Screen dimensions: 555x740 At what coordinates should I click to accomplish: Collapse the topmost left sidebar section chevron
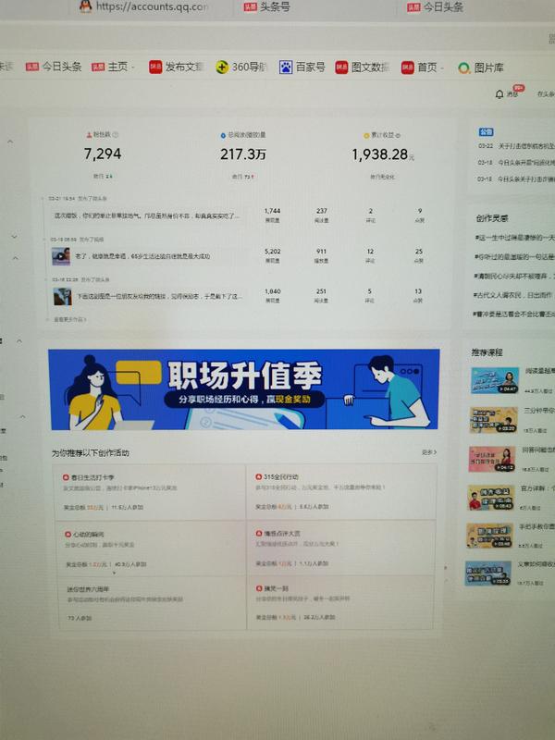pyautogui.click(x=10, y=142)
